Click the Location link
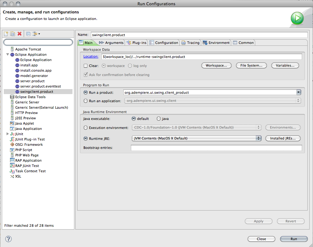 tap(91, 56)
